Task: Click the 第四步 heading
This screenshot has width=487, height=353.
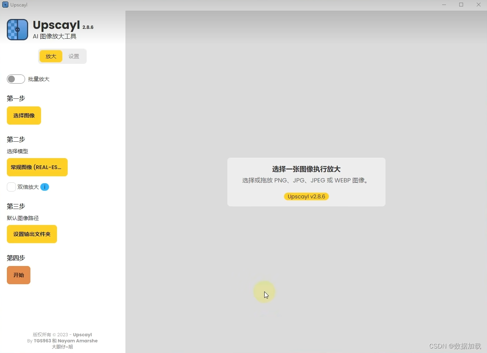Action: coord(16,258)
